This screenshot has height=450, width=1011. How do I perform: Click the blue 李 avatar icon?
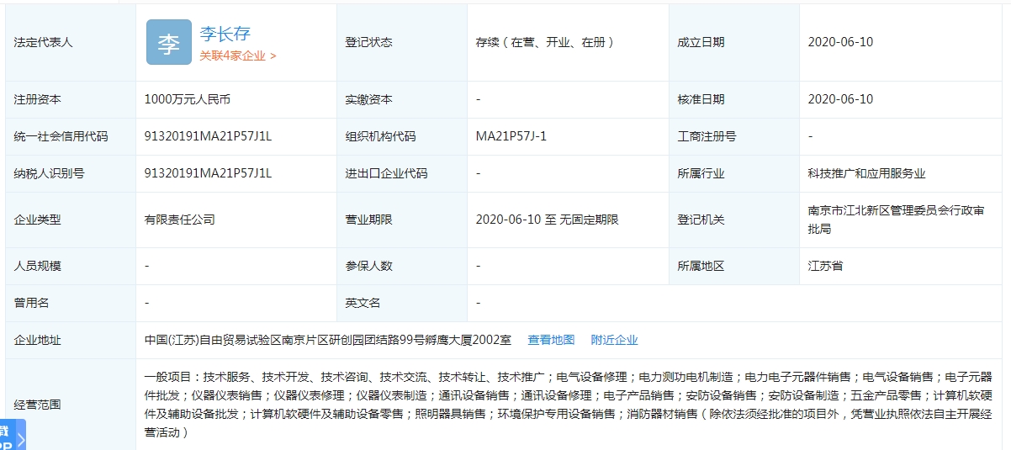(168, 42)
